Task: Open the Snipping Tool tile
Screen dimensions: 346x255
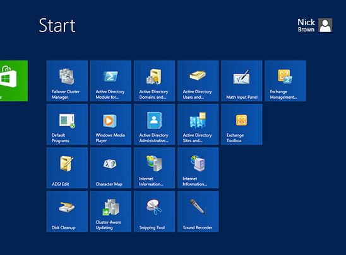Action: pos(155,212)
